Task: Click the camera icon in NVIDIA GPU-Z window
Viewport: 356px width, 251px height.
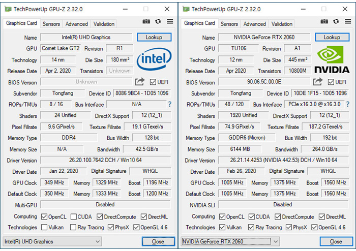Action: click(324, 22)
